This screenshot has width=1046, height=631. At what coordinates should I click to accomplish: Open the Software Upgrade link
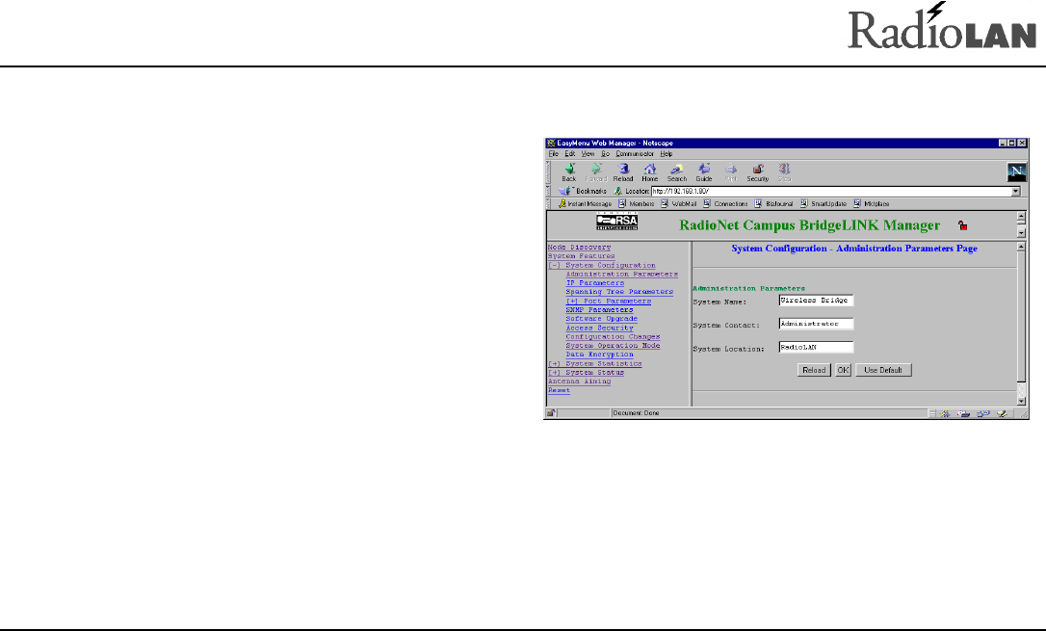tap(601, 319)
